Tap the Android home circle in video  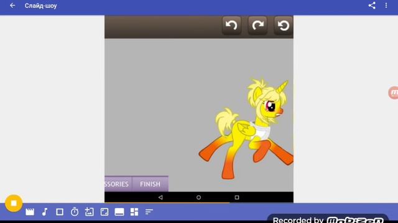coord(199,197)
